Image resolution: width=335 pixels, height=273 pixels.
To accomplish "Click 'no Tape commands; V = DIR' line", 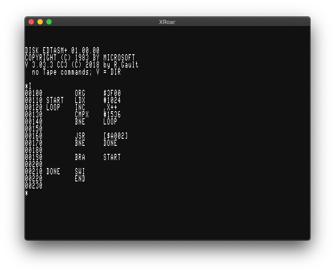I will click(x=76, y=72).
